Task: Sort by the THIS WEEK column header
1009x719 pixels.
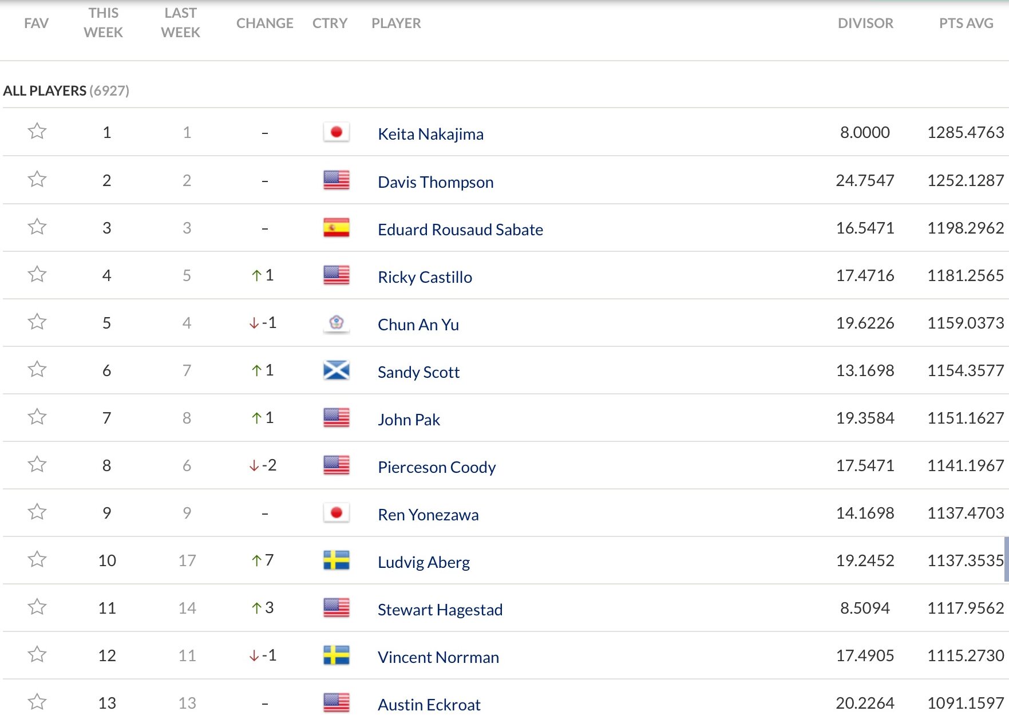Action: 103,23
